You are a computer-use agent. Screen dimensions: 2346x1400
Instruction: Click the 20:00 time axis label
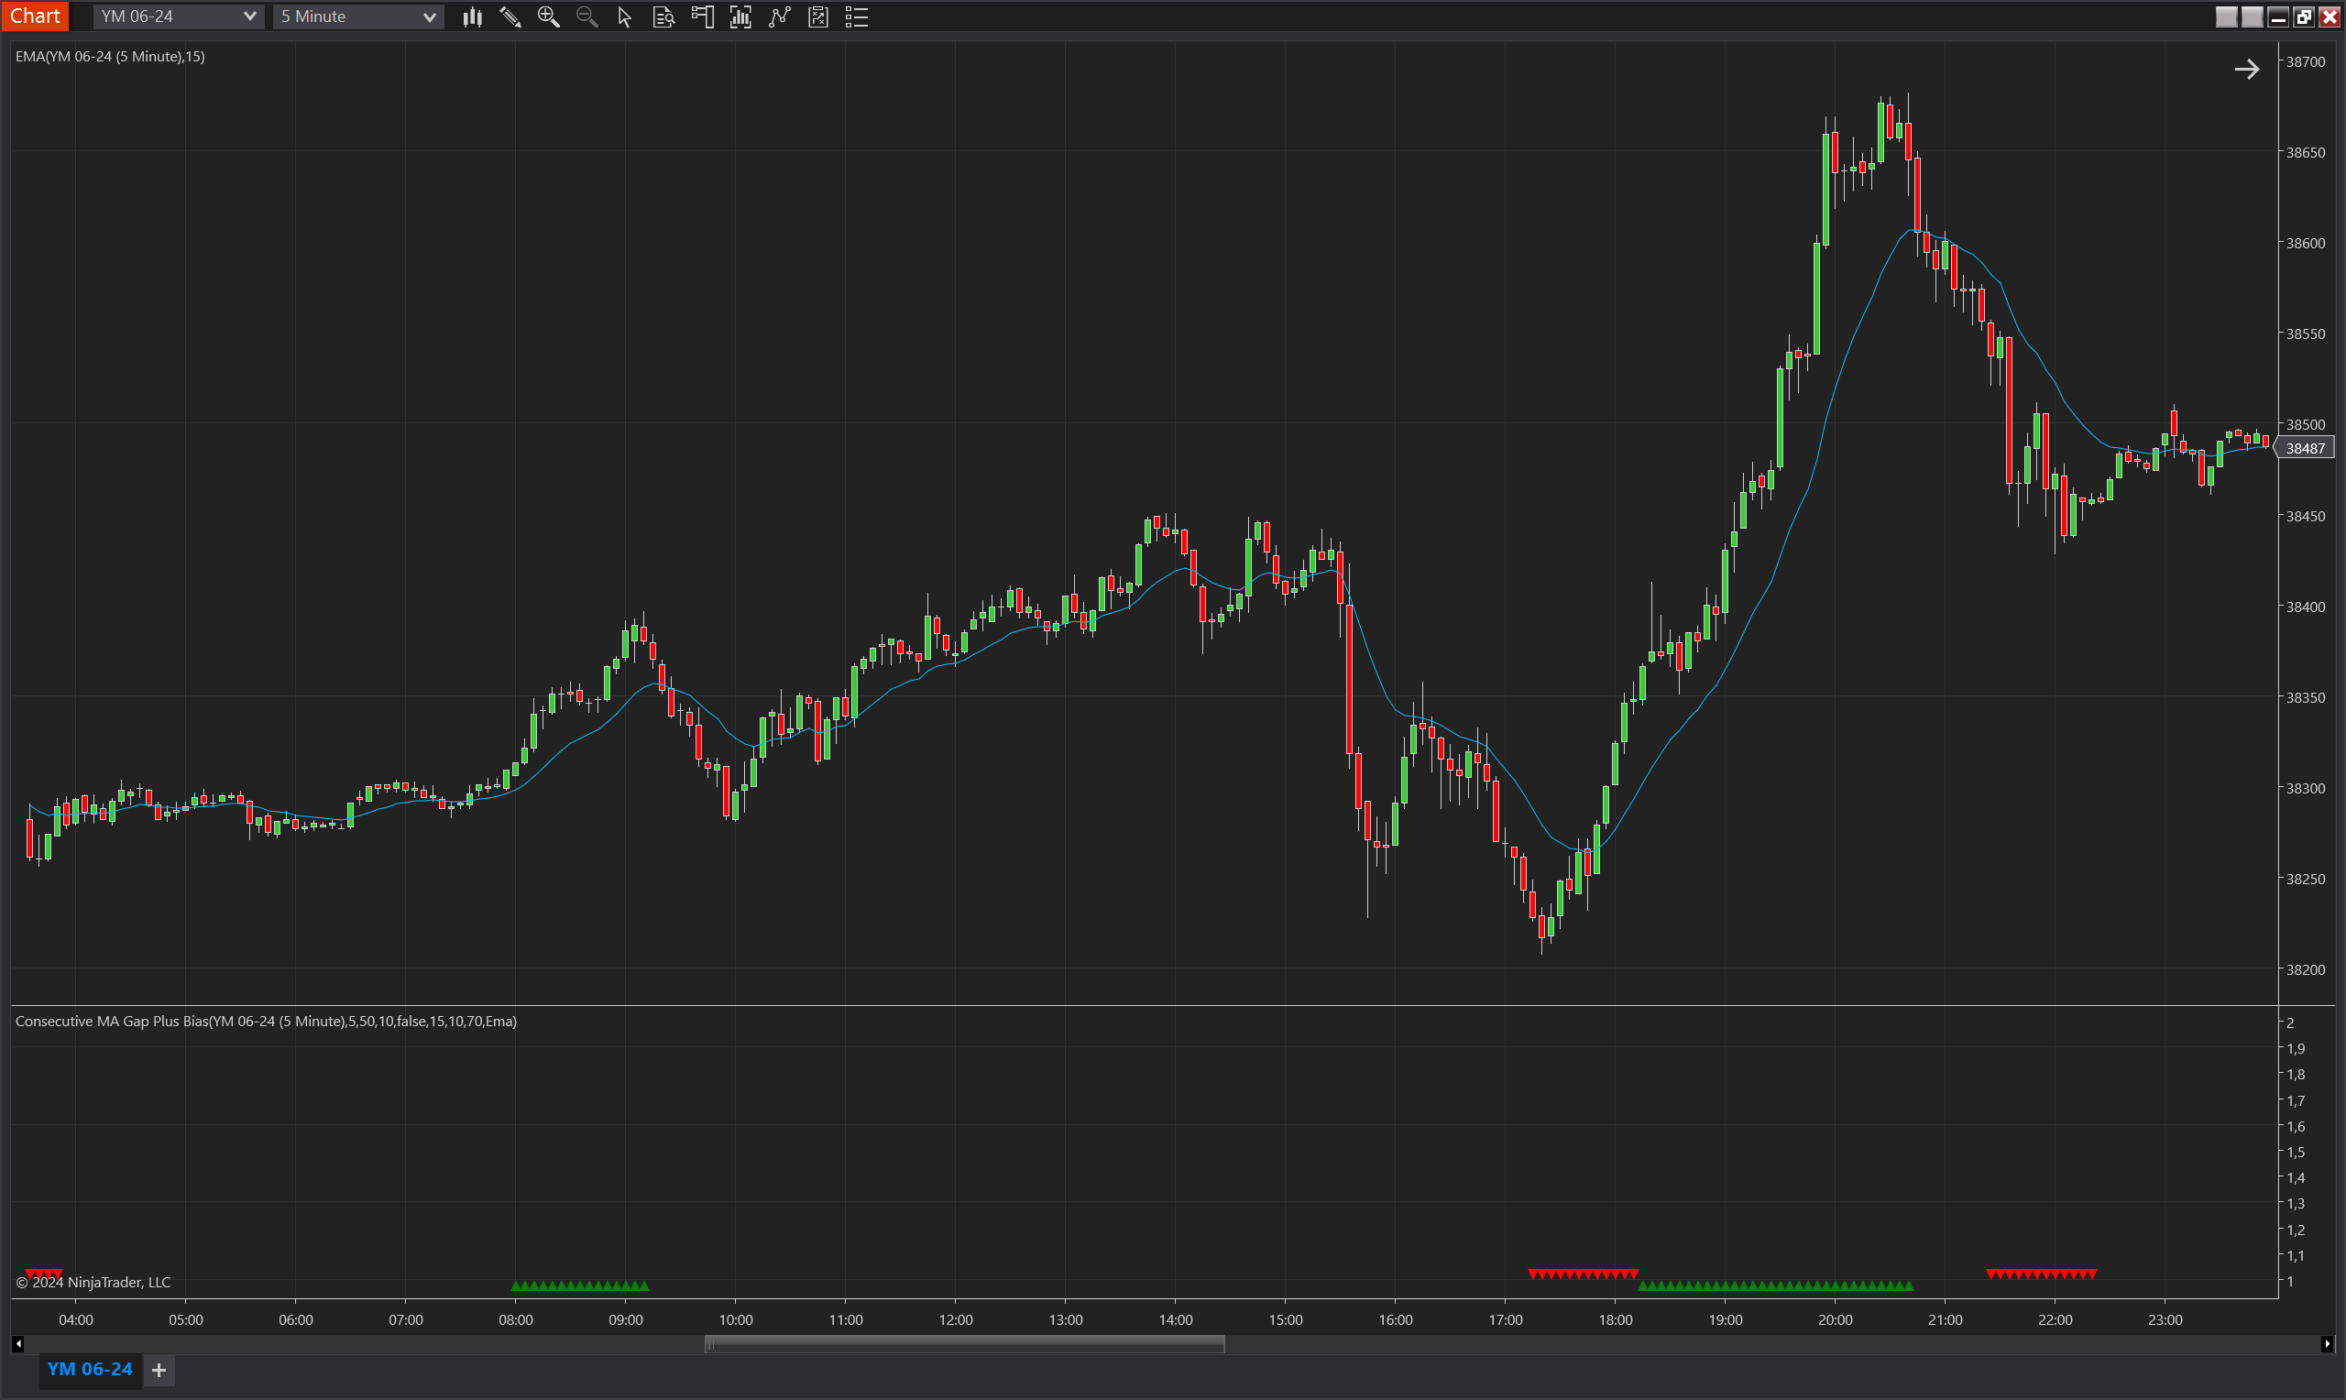(1835, 1319)
